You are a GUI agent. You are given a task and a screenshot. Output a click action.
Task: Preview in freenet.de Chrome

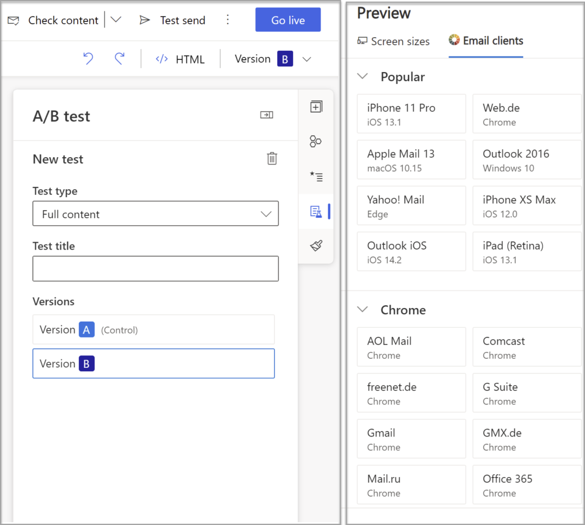pyautogui.click(x=411, y=393)
